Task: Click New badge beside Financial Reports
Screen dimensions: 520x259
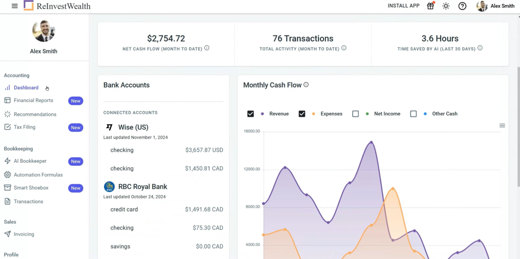Action: (x=76, y=101)
